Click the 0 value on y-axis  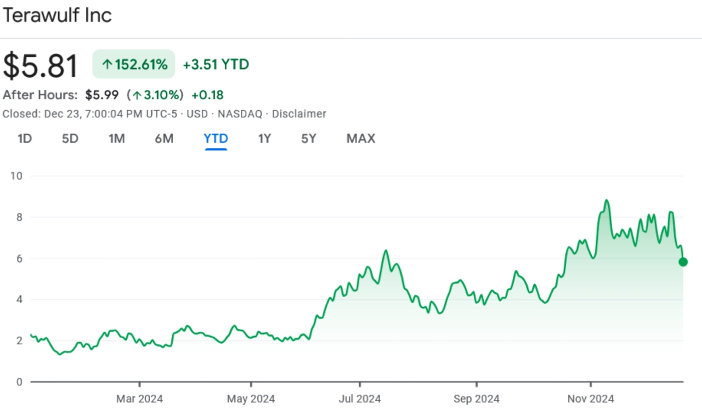[x=19, y=382]
